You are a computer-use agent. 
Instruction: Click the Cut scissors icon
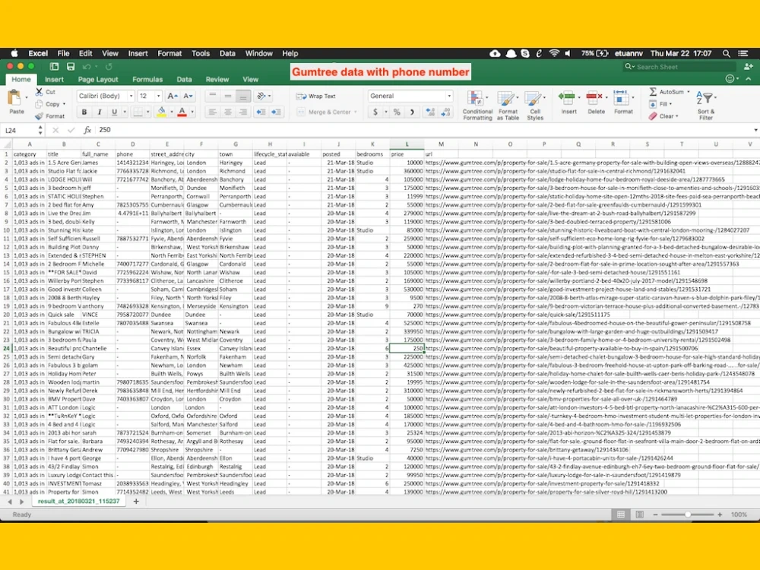tap(40, 92)
